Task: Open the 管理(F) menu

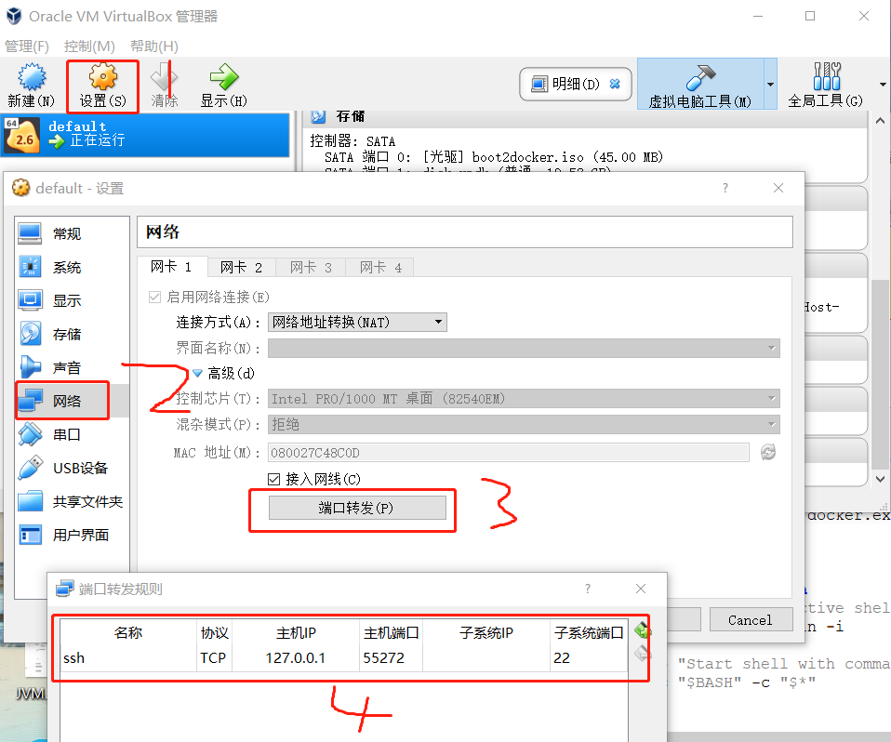Action: [28, 46]
